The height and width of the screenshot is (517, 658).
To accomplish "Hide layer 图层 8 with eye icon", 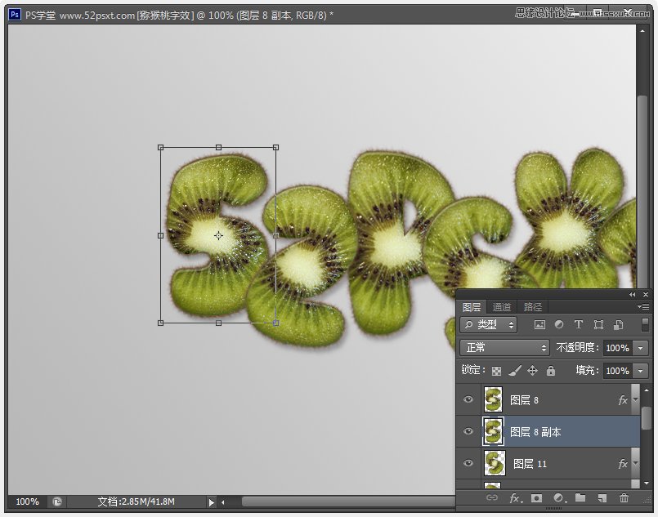I will (x=468, y=400).
